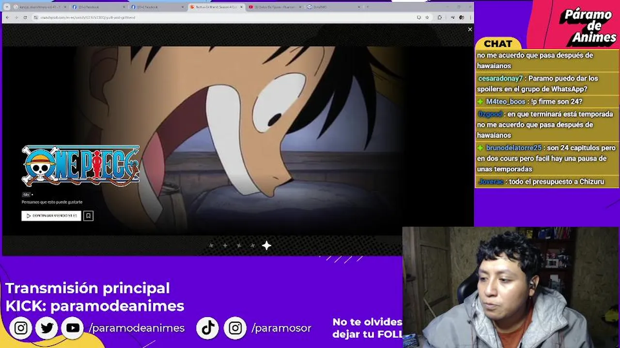Viewport: 620px width, 348px height.
Task: Select the third carousel star indicator
Action: [x=239, y=246]
